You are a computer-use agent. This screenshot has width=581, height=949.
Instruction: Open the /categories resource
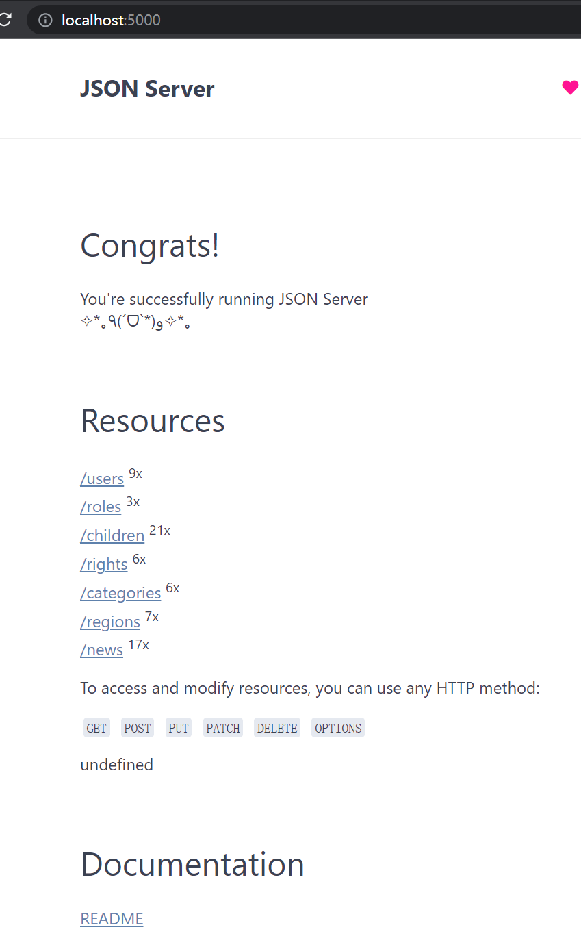(x=120, y=593)
